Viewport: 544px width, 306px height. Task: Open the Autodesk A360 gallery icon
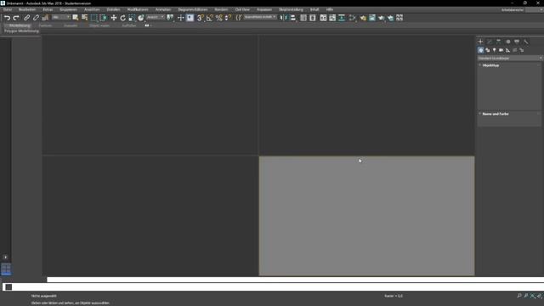click(399, 18)
